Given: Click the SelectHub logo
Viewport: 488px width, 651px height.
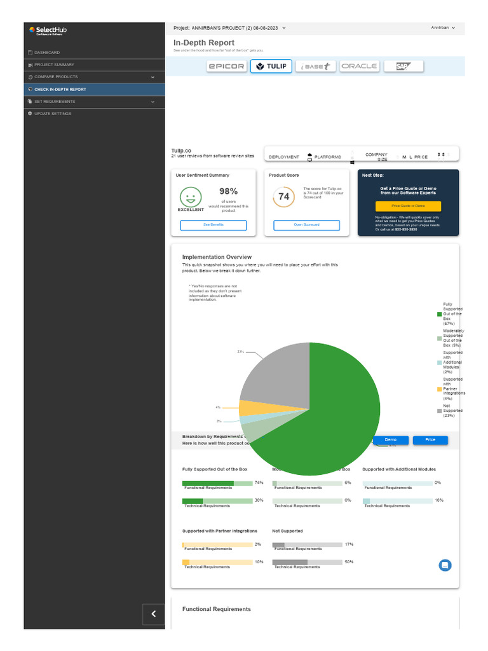Looking at the screenshot, I should pos(48,31).
